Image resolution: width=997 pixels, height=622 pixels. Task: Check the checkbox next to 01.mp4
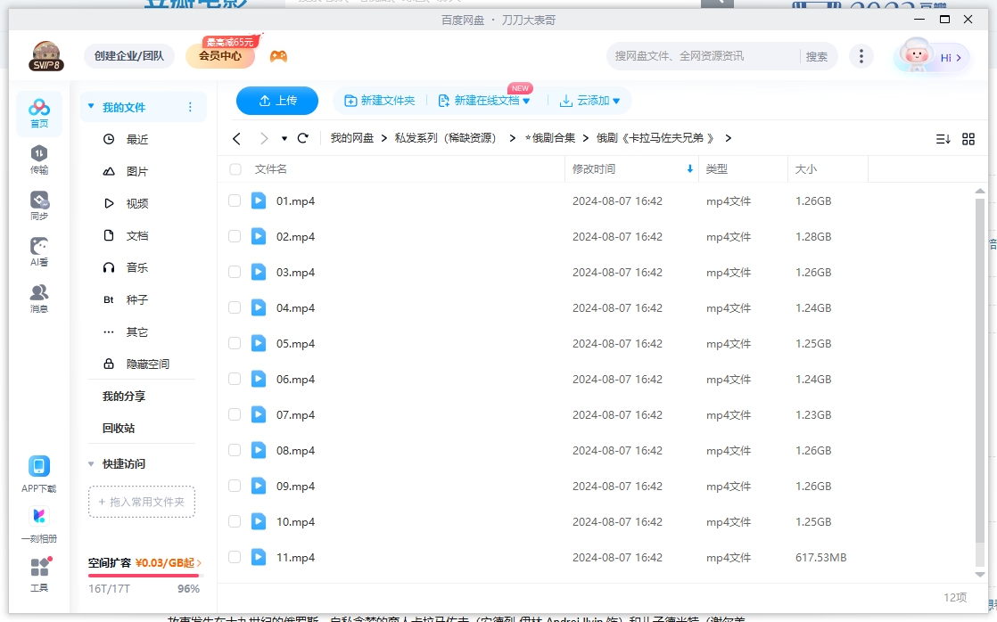click(235, 201)
